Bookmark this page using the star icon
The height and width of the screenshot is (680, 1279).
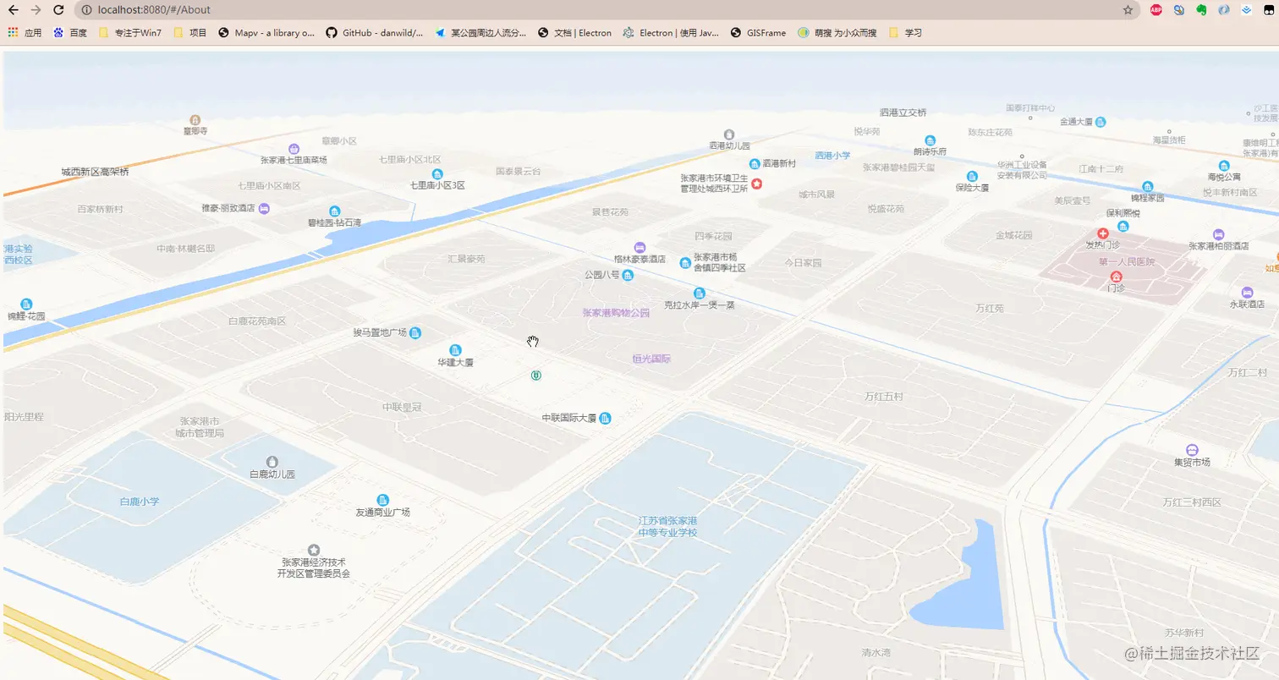tap(1128, 10)
